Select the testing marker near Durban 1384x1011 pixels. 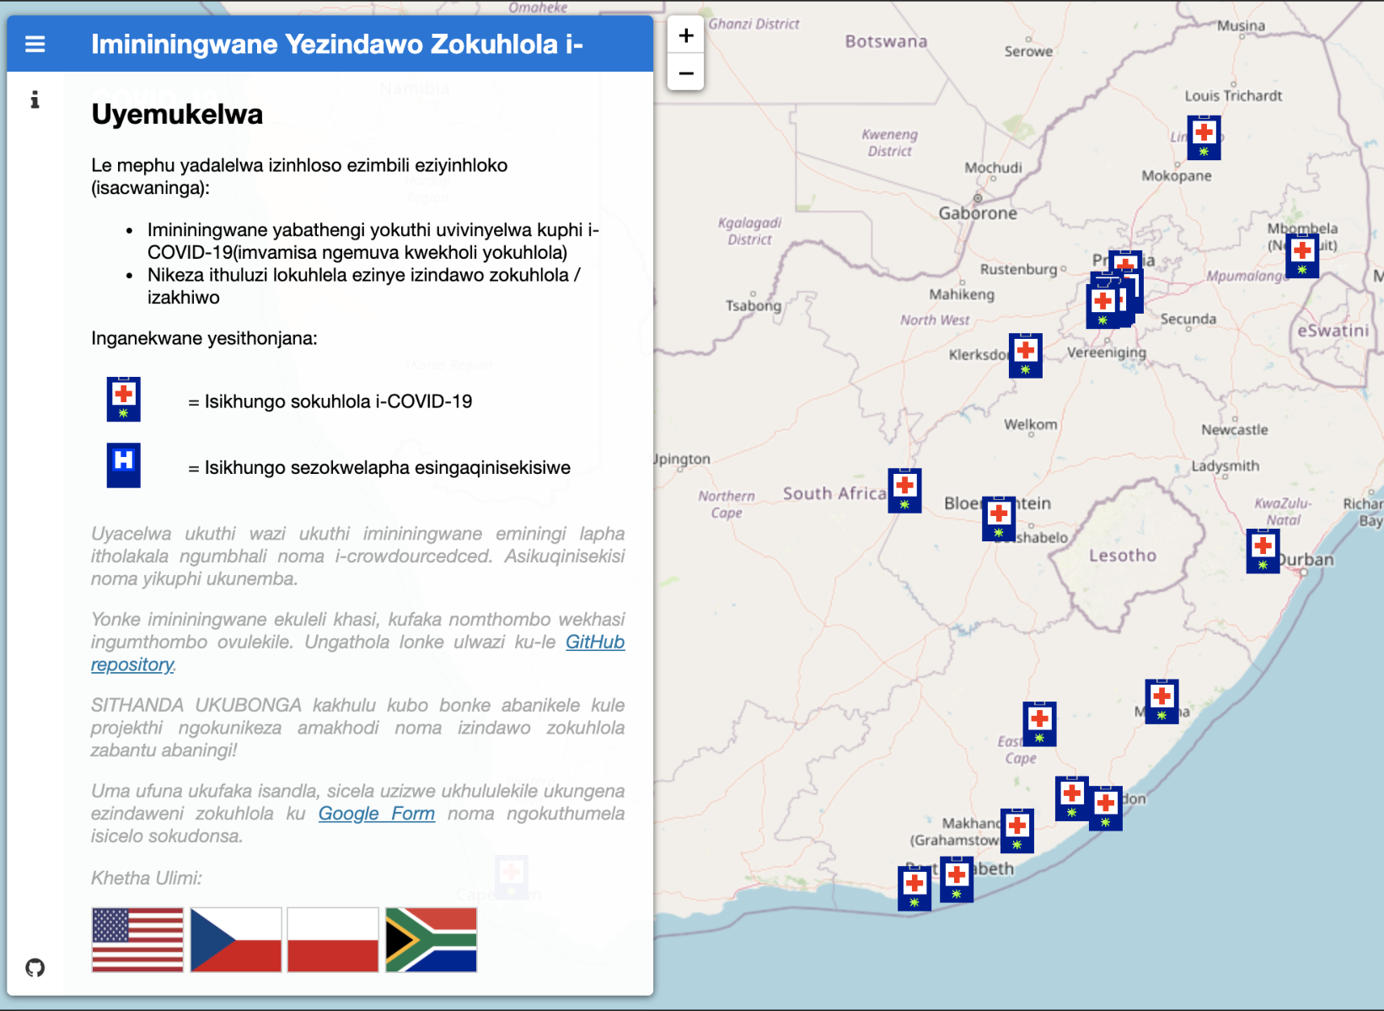tap(1263, 551)
